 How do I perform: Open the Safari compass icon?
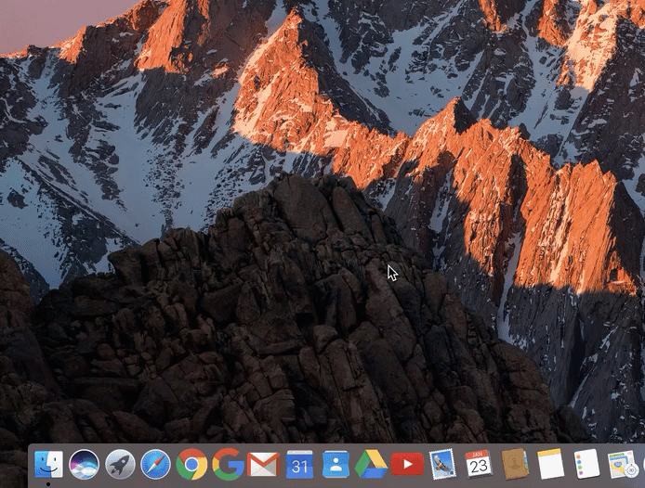coord(155,464)
